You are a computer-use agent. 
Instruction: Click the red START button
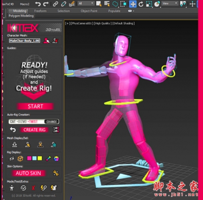pos(35,106)
